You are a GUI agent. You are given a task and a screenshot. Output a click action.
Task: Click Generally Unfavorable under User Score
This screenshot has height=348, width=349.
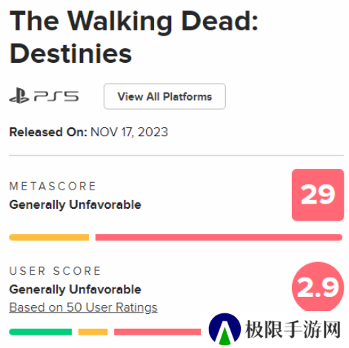[75, 290]
